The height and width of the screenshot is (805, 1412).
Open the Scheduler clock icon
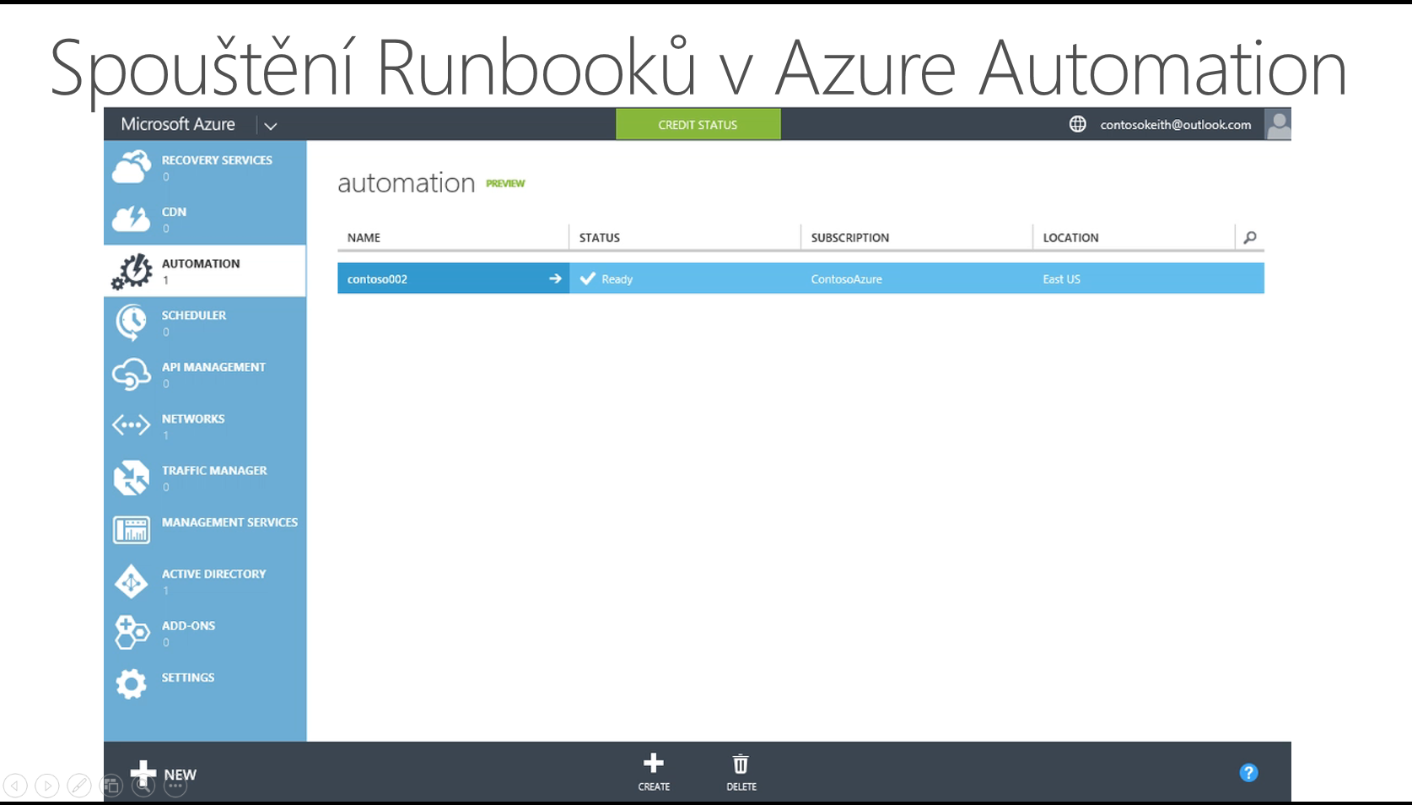pyautogui.click(x=132, y=322)
